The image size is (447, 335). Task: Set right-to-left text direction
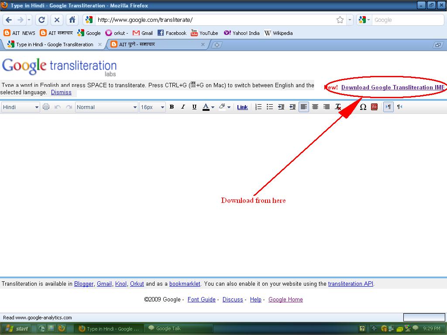click(400, 107)
